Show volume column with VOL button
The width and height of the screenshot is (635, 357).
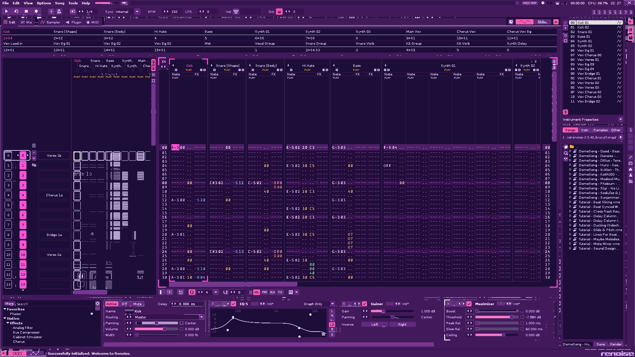click(x=257, y=292)
